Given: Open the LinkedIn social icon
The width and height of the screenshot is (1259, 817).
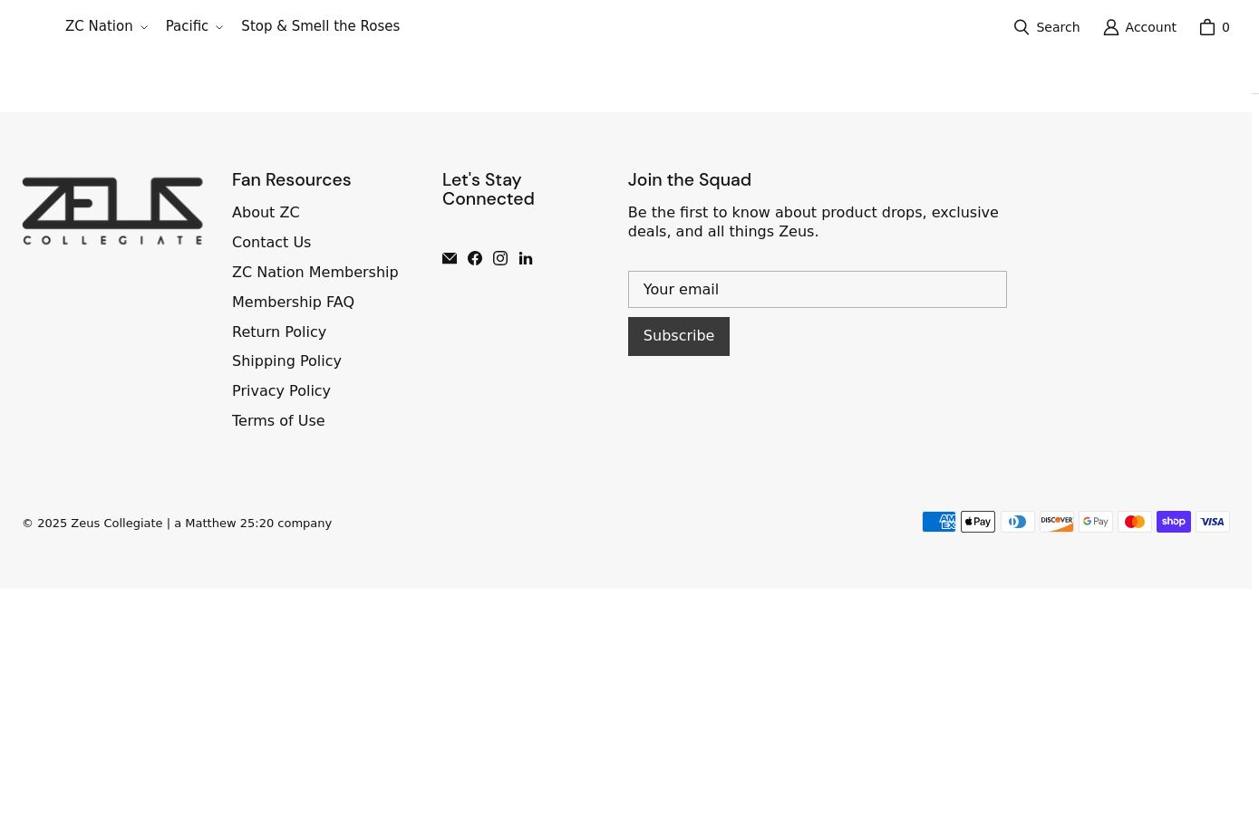Looking at the screenshot, I should pyautogui.click(x=526, y=259).
